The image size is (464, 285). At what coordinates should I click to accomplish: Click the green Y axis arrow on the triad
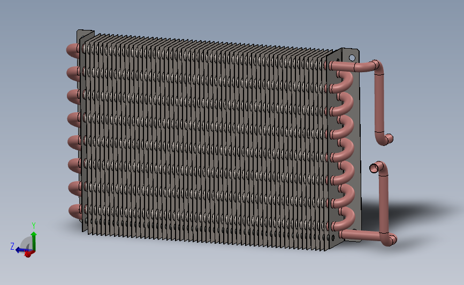coord(34,241)
